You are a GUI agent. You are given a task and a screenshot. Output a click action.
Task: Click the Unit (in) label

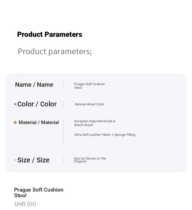pos(25,204)
